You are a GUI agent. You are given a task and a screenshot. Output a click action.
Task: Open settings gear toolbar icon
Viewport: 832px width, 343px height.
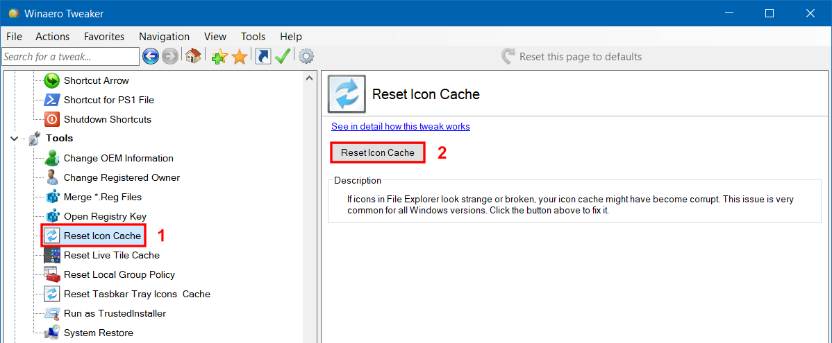click(x=306, y=56)
